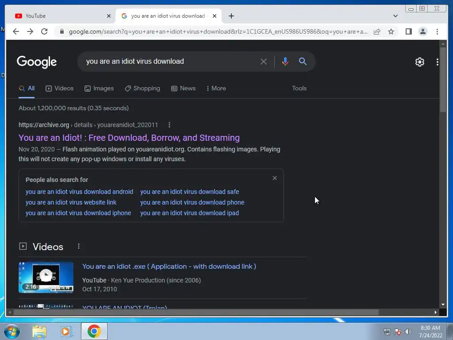The width and height of the screenshot is (453, 340).
Task: Search 'you are an idiot virus download iphone'
Action: point(78,213)
